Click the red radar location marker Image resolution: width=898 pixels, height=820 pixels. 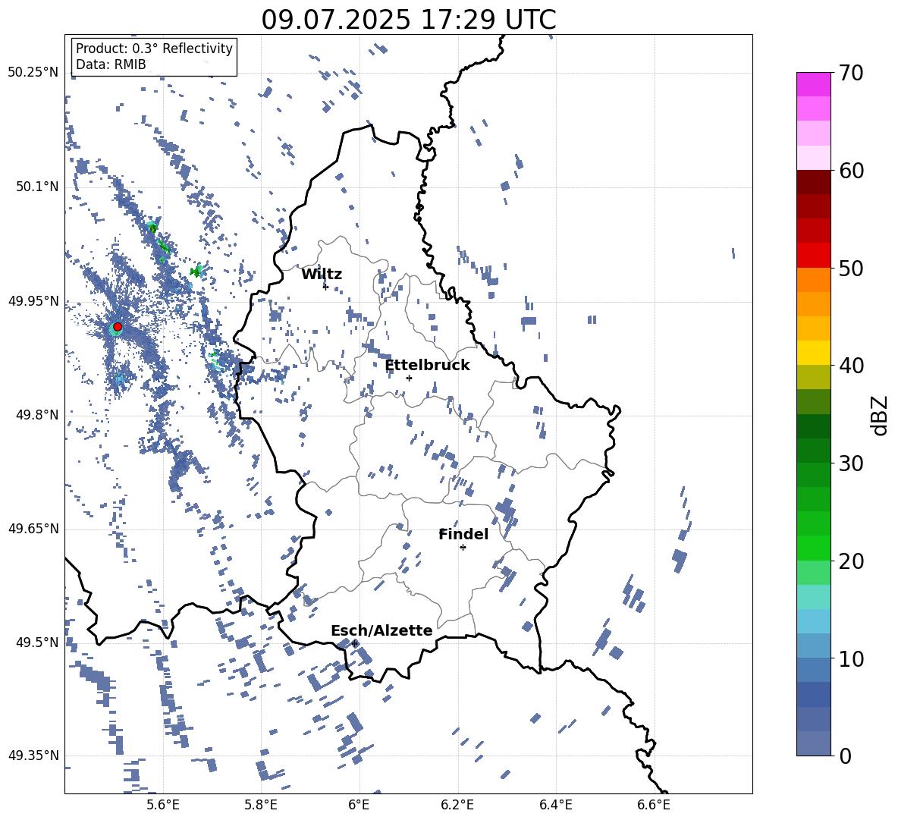tap(118, 327)
